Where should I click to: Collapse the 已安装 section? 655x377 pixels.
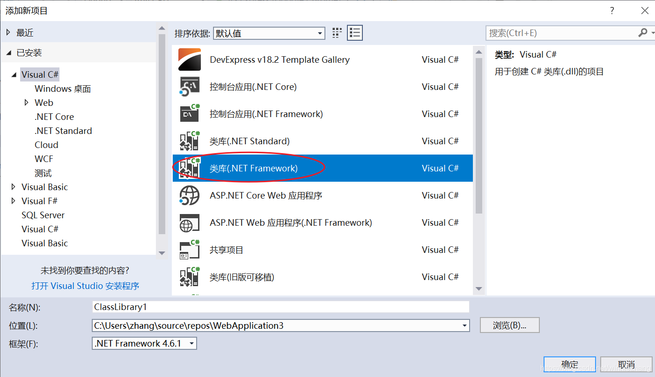point(9,53)
